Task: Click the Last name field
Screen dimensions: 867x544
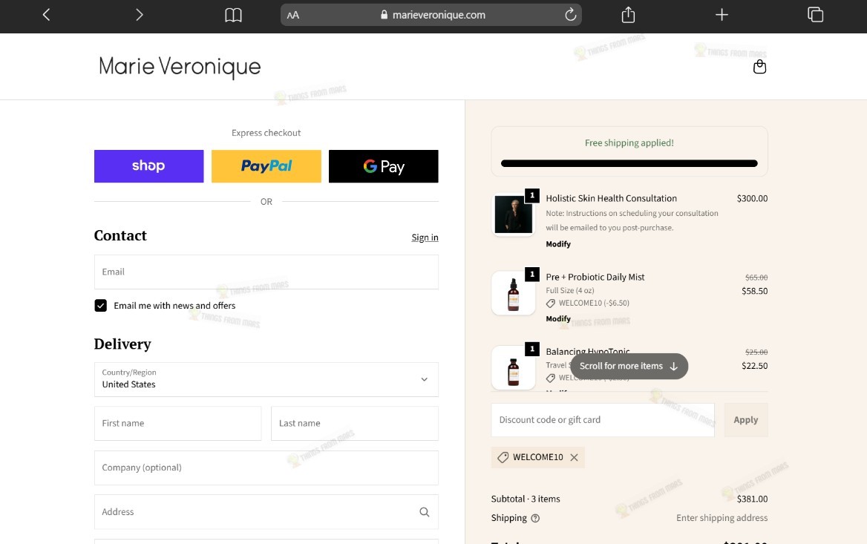Action: click(354, 424)
